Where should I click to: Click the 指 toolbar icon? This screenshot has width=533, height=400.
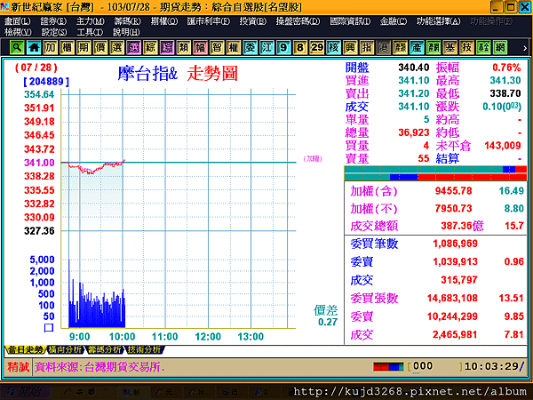367,47
